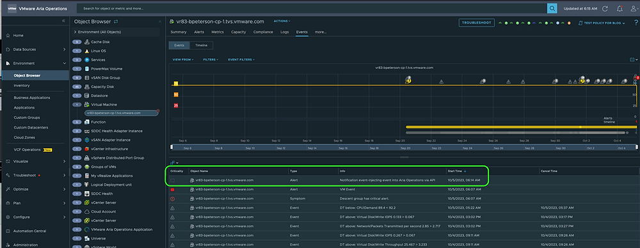Expand Environment (All Objects) tree
The height and width of the screenshot is (248, 640).
coord(75,32)
